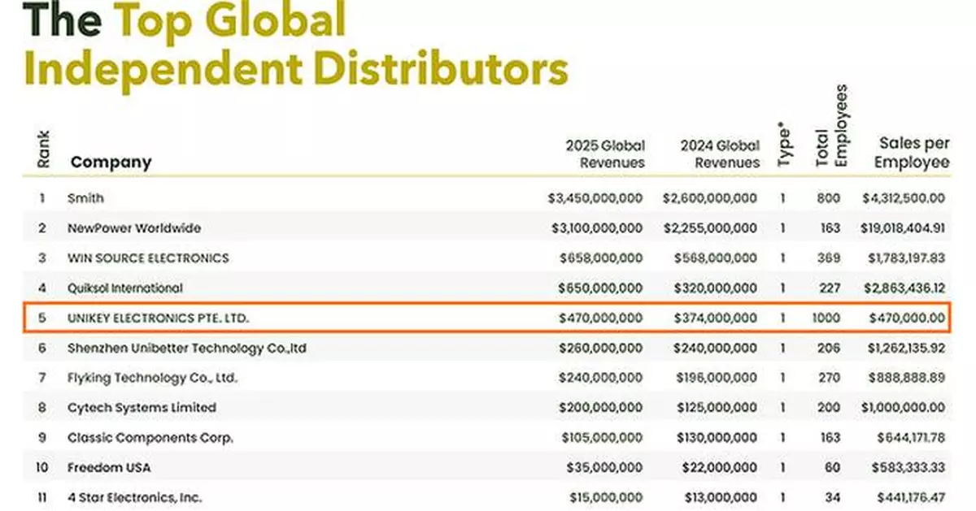The image size is (976, 511).
Task: Select the $2,255,000,000 revenue cell
Action: (710, 228)
